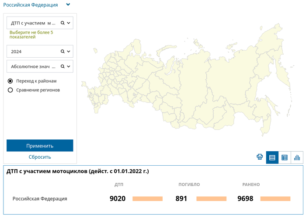
Task: Select the 'Переход к районам' radio option
Action: [10, 81]
